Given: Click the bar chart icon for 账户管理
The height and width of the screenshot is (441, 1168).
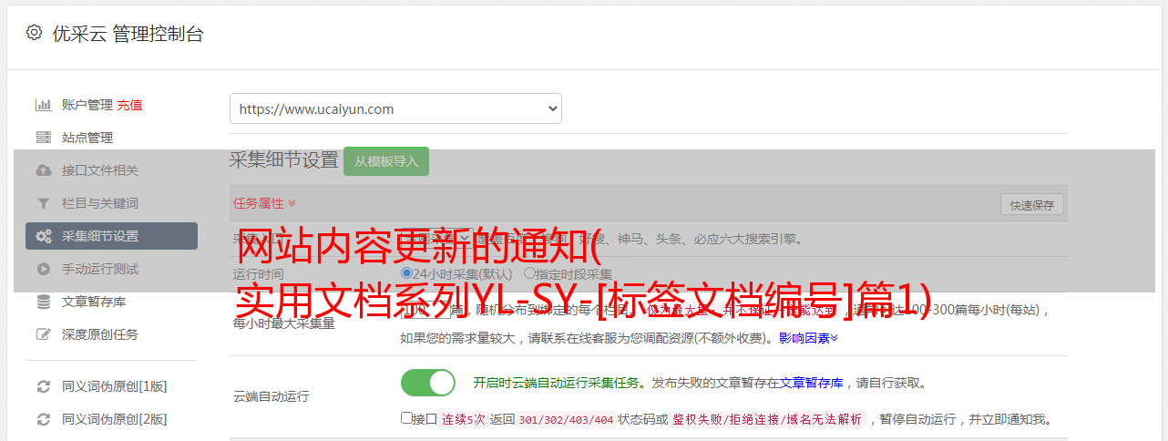Looking at the screenshot, I should click(x=43, y=105).
